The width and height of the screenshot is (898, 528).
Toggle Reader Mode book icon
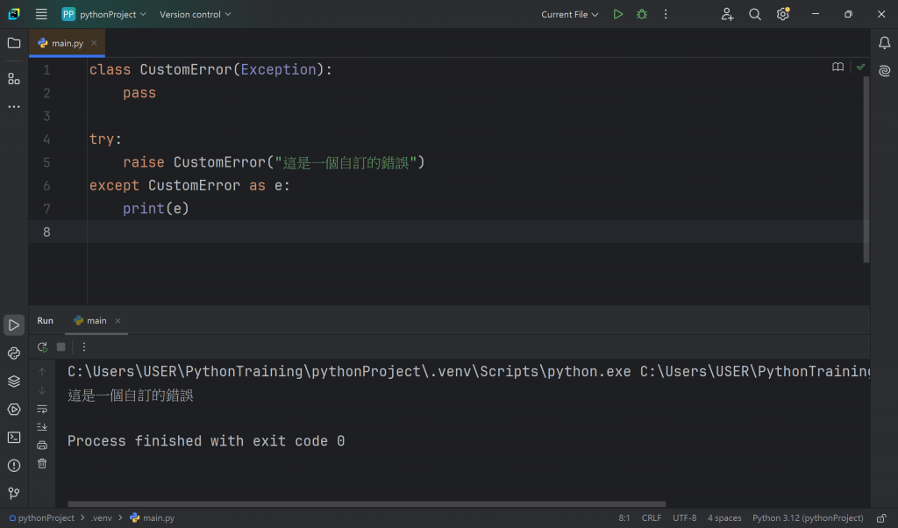pos(837,67)
